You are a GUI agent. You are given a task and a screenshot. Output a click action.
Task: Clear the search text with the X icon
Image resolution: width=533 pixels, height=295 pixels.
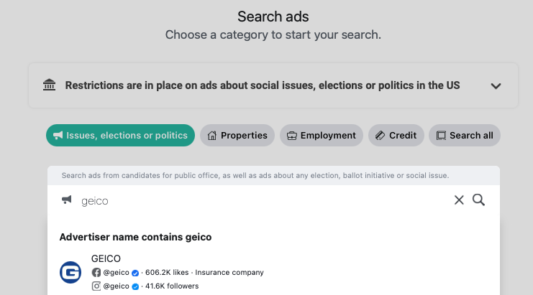tap(459, 200)
